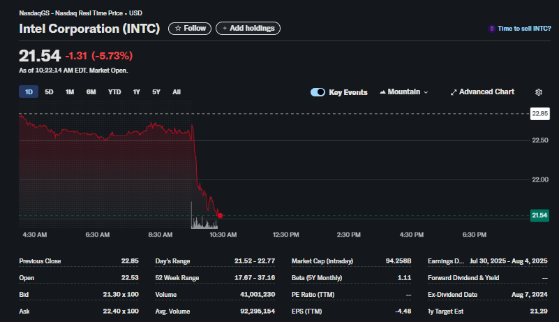
Task: Click the Add holdings button
Action: point(248,28)
